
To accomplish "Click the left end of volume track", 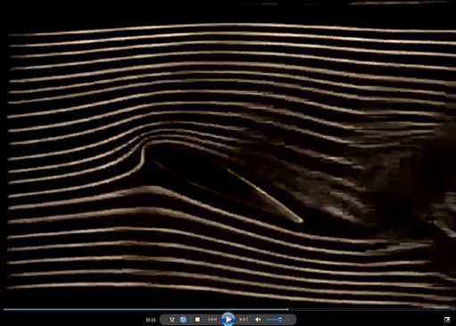I will tap(269, 320).
